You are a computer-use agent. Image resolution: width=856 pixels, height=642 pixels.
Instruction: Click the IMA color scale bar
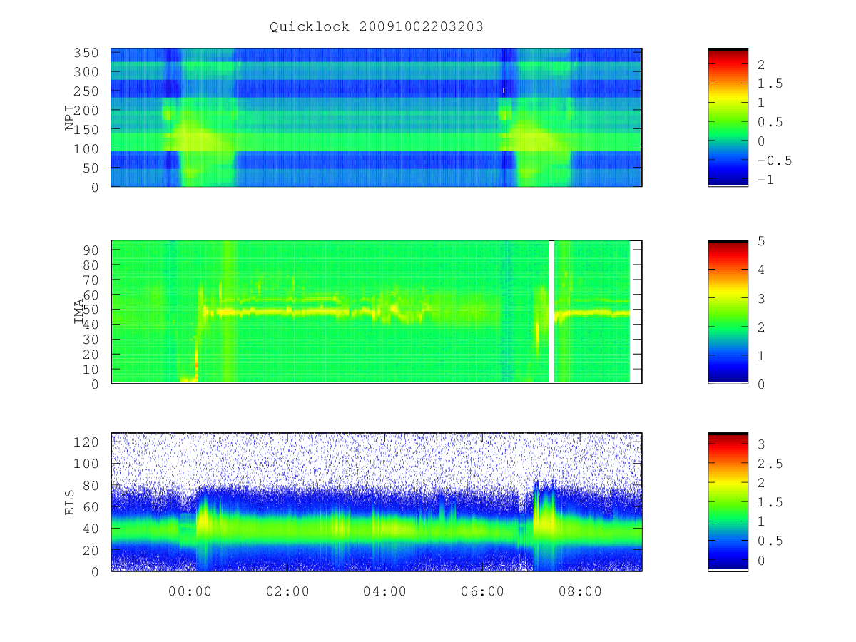(x=728, y=312)
